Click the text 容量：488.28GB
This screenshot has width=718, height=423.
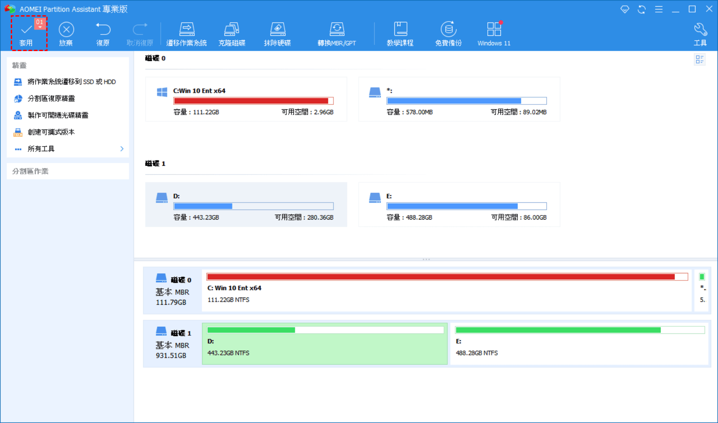[x=409, y=217]
